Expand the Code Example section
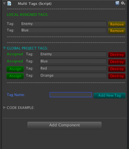Viewport: 129px width, 149px height. click(4, 107)
